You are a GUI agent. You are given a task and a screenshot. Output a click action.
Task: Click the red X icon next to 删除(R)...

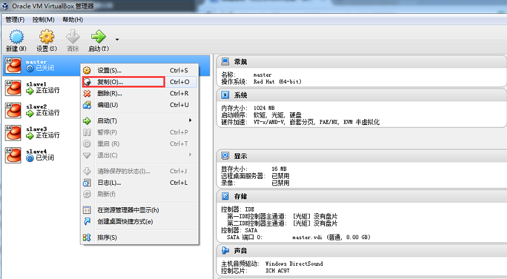point(87,94)
